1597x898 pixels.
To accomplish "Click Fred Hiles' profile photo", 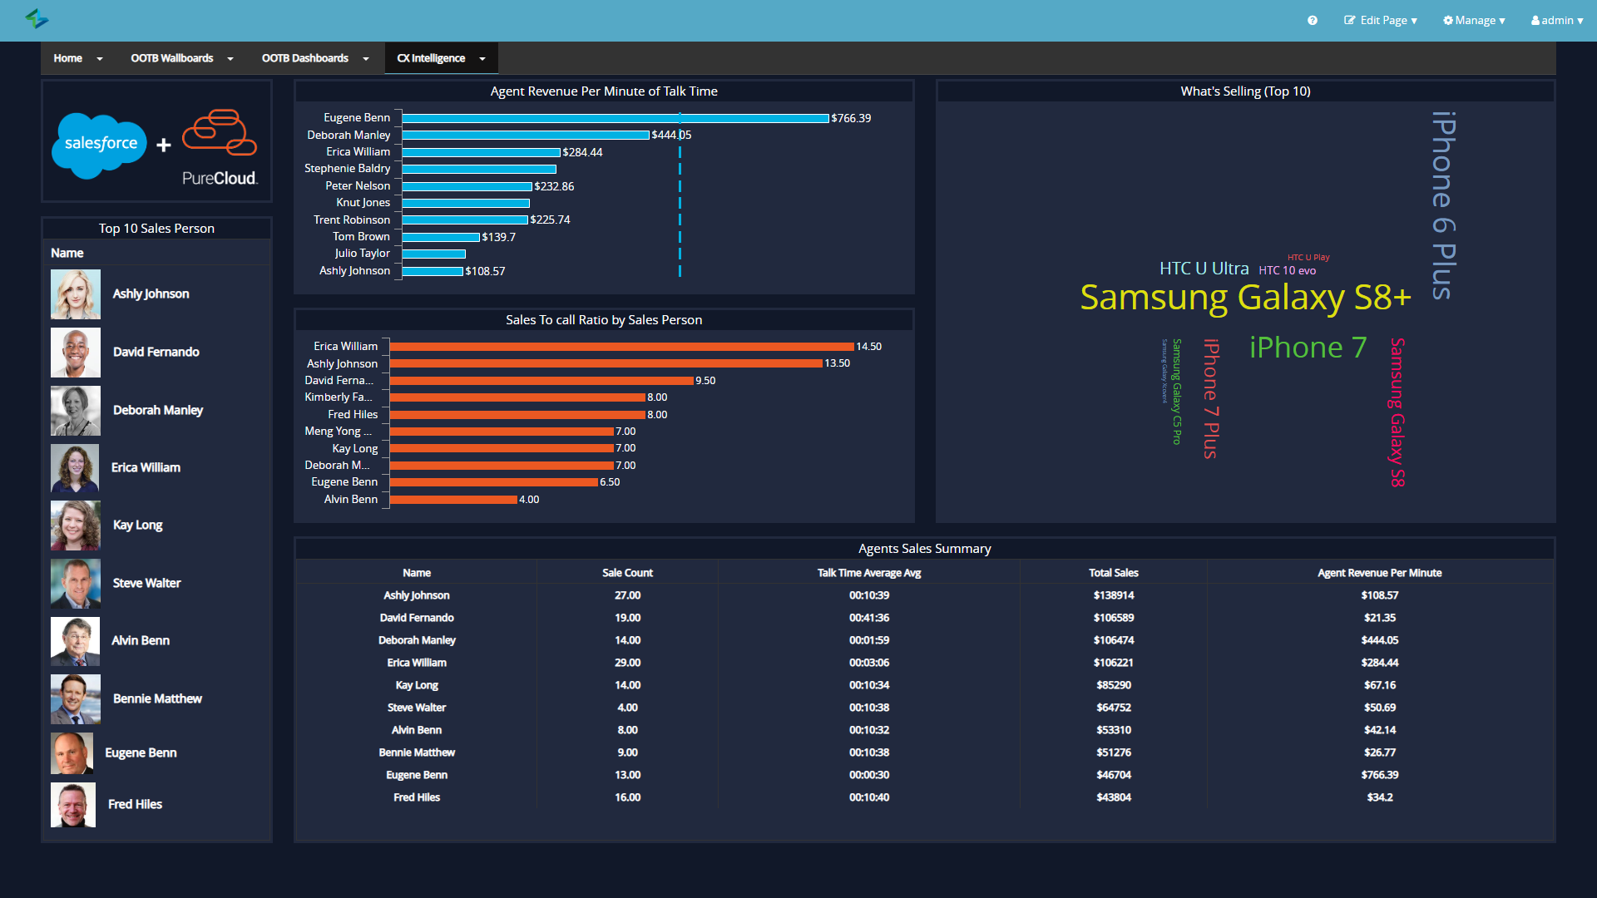I will coord(73,805).
